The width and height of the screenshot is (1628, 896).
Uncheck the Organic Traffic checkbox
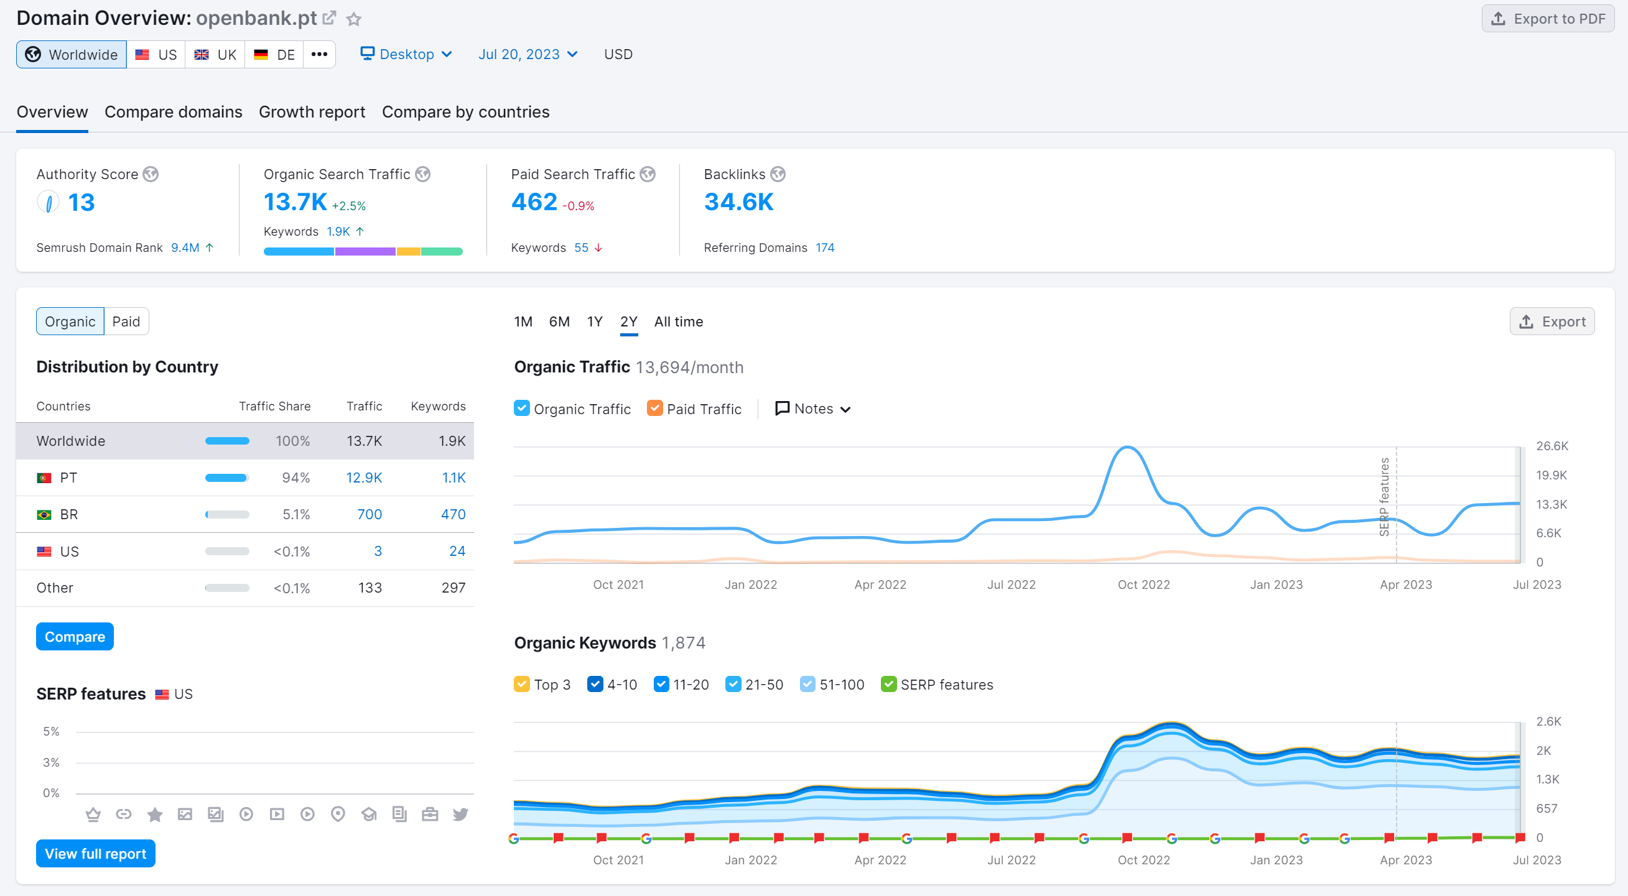521,408
